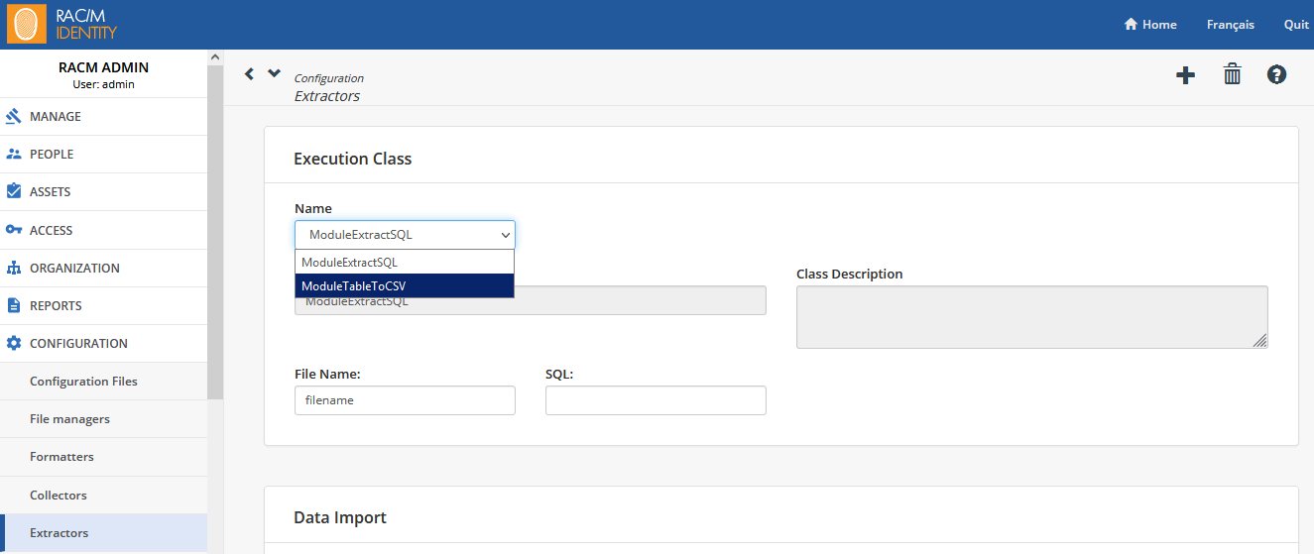Viewport: 1314px width, 554px height.
Task: Open Configuration Files submenu item
Action: tap(103, 381)
